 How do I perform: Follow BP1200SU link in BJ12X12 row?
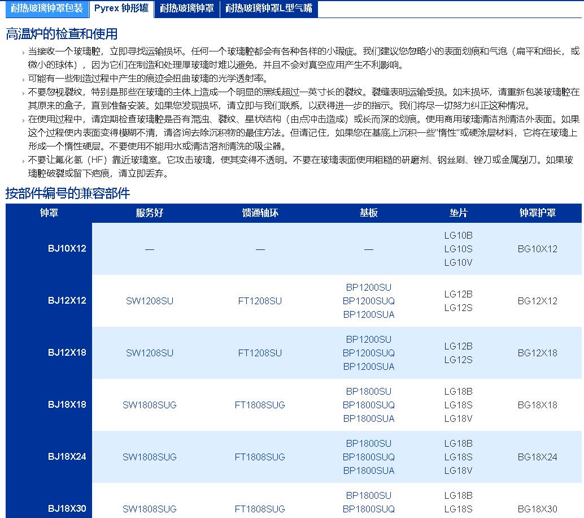(x=369, y=287)
